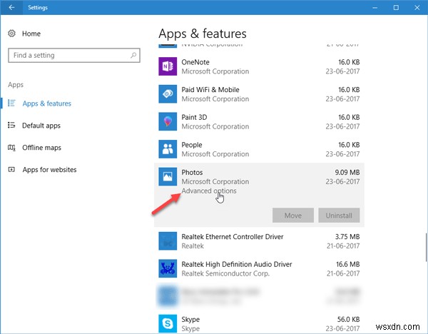Open Default apps section
Screen dimensions: 428x334
click(x=41, y=126)
